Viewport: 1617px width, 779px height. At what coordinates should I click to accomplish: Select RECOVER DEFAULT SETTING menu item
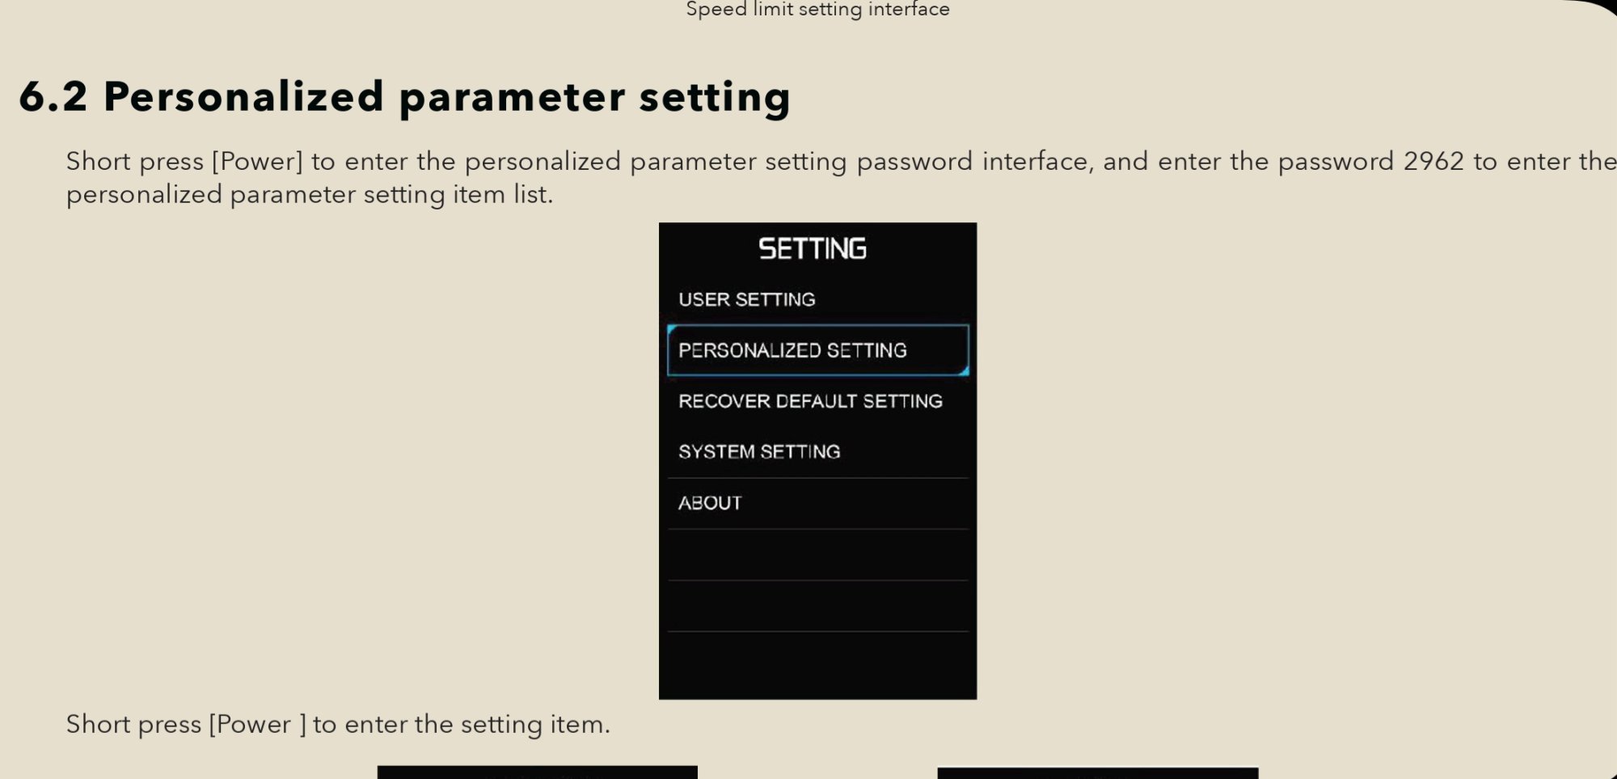click(x=810, y=401)
